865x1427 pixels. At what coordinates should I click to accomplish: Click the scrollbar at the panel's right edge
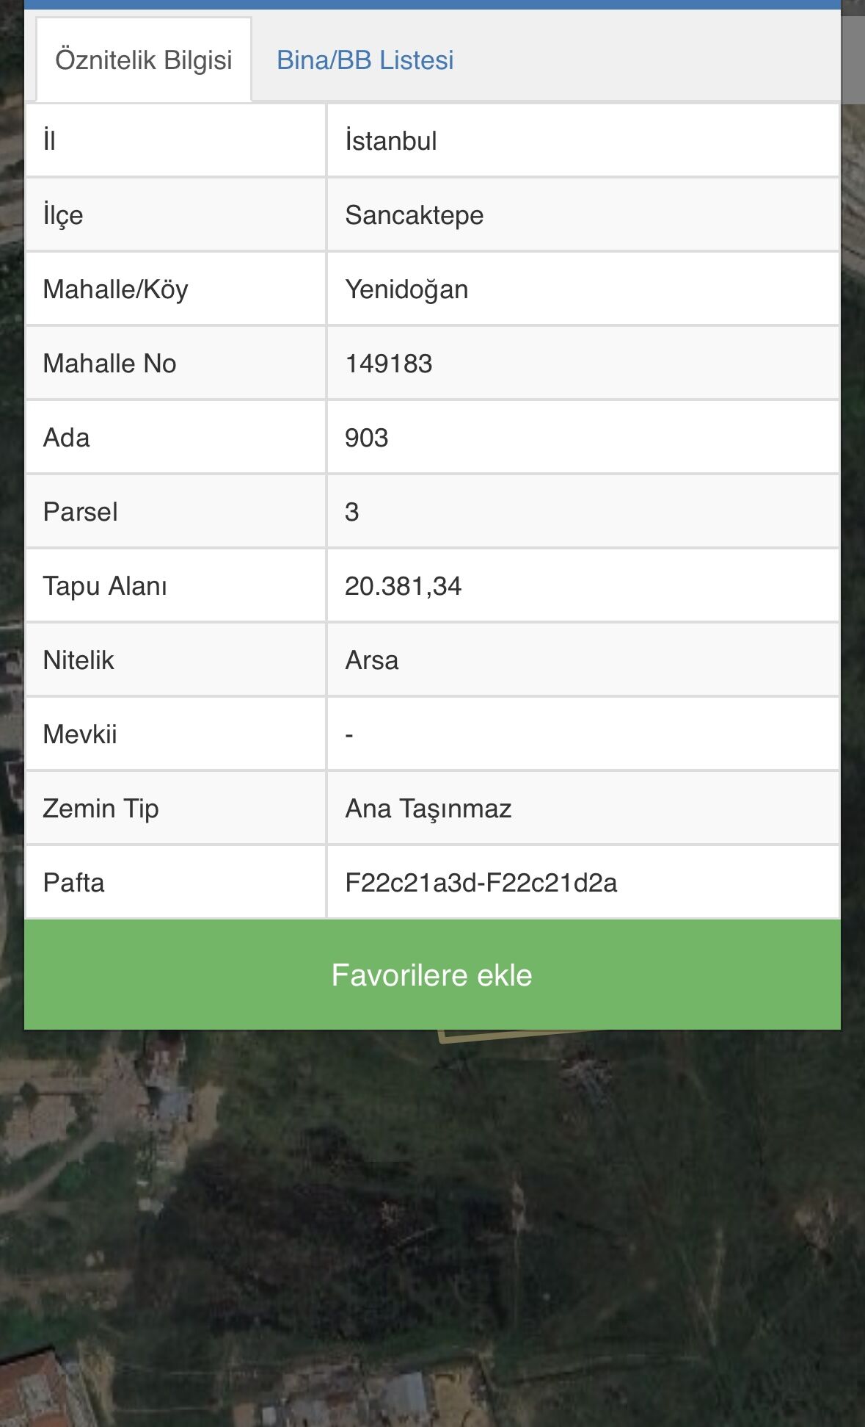click(853, 59)
